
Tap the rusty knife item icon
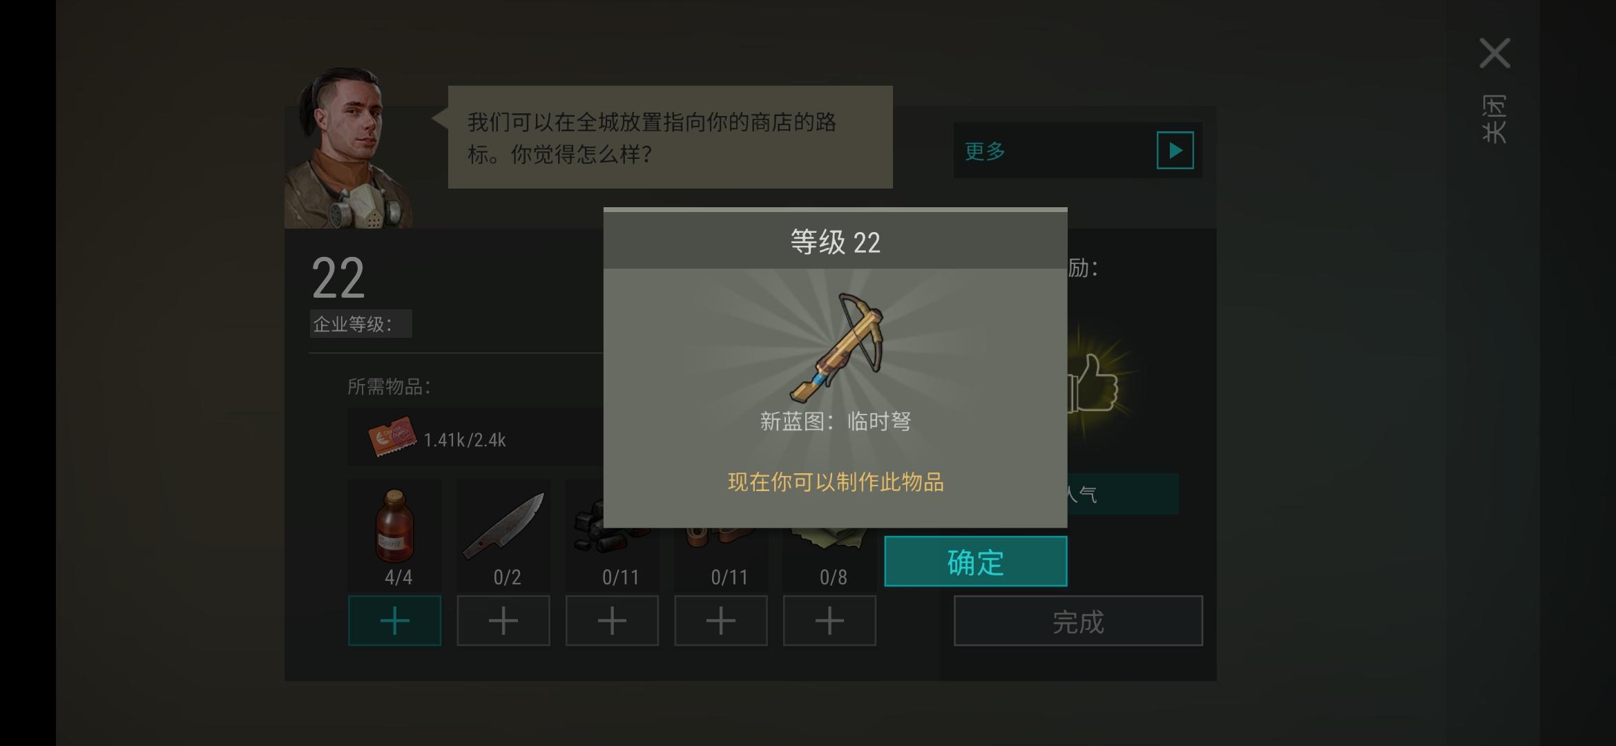[x=503, y=525]
